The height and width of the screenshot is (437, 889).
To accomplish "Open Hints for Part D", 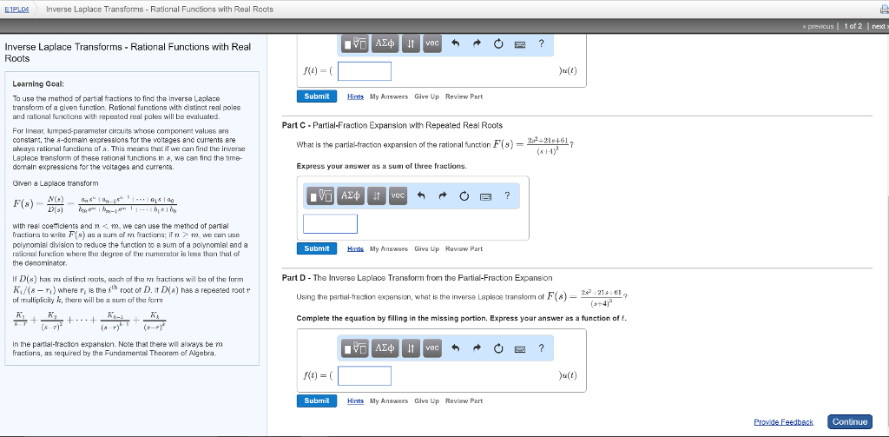I will [355, 401].
